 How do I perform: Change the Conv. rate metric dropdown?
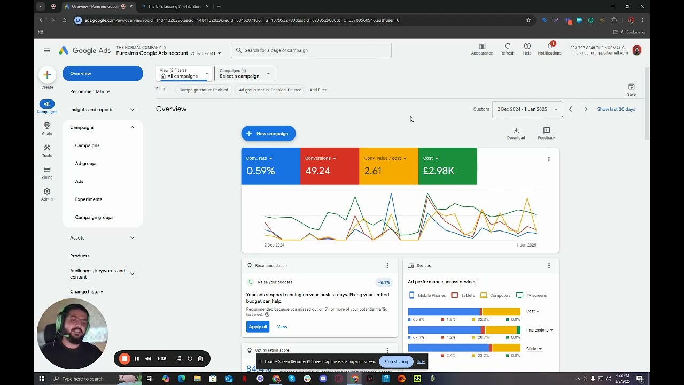pos(260,158)
